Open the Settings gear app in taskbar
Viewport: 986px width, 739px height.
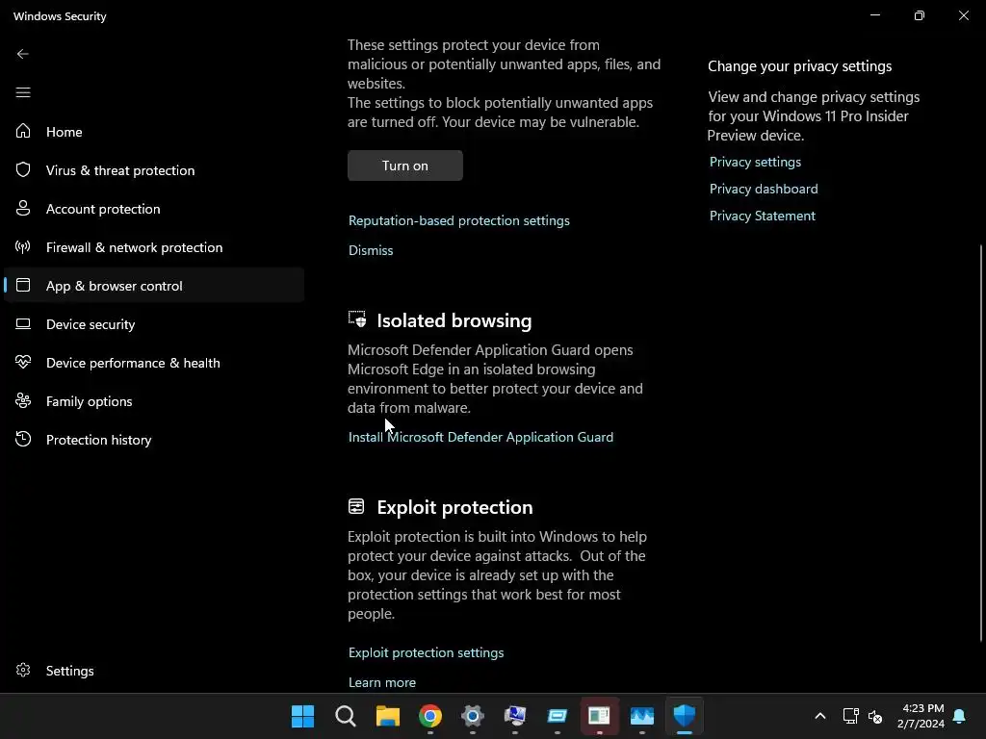pos(472,716)
